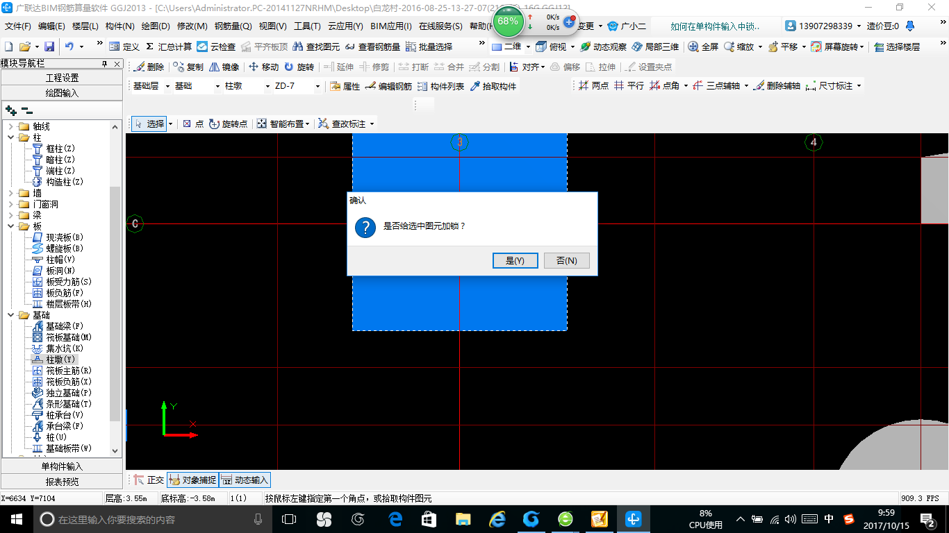Expand the 墙 tree node
This screenshot has width=949, height=533.
(11, 193)
